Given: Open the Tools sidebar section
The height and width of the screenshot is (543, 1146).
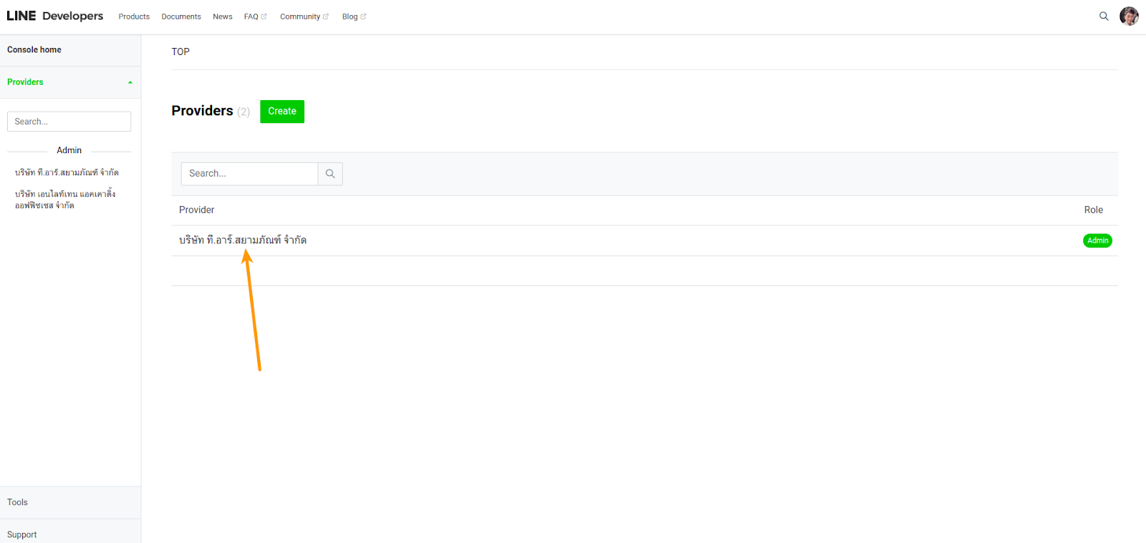Looking at the screenshot, I should point(70,502).
